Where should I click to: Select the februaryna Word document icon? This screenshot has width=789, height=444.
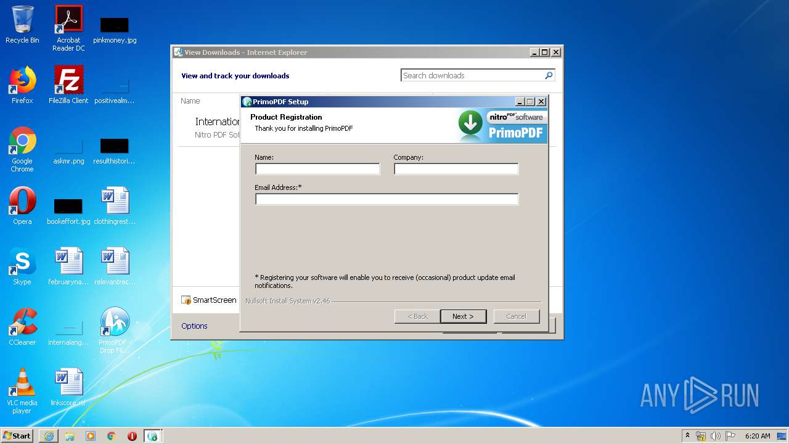[68, 266]
